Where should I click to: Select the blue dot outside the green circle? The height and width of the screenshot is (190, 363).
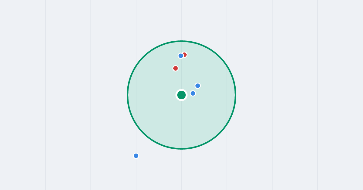(136, 156)
